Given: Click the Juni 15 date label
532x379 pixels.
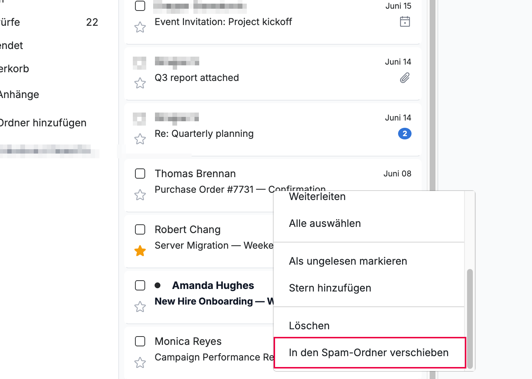Looking at the screenshot, I should pyautogui.click(x=398, y=6).
